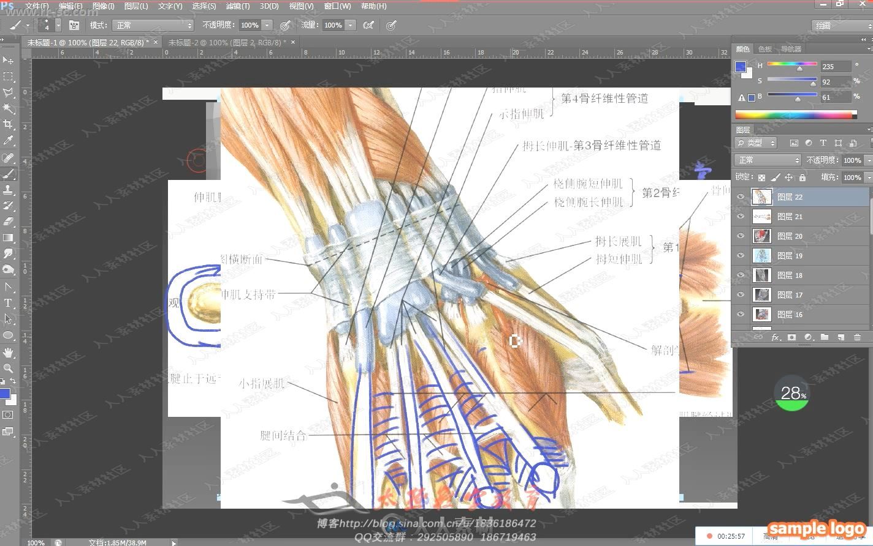
Task: Open brush preset picker arrow
Action: pos(58,25)
